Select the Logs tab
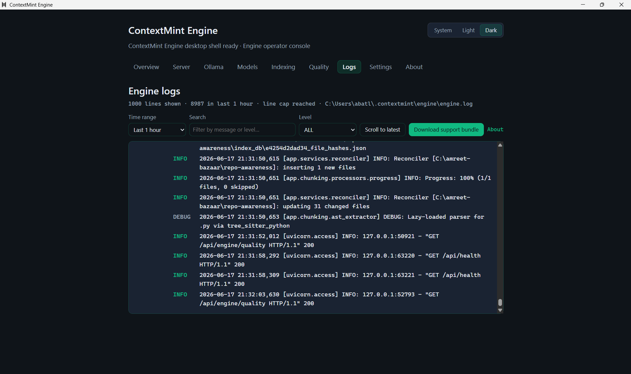The width and height of the screenshot is (631, 374). tap(349, 67)
